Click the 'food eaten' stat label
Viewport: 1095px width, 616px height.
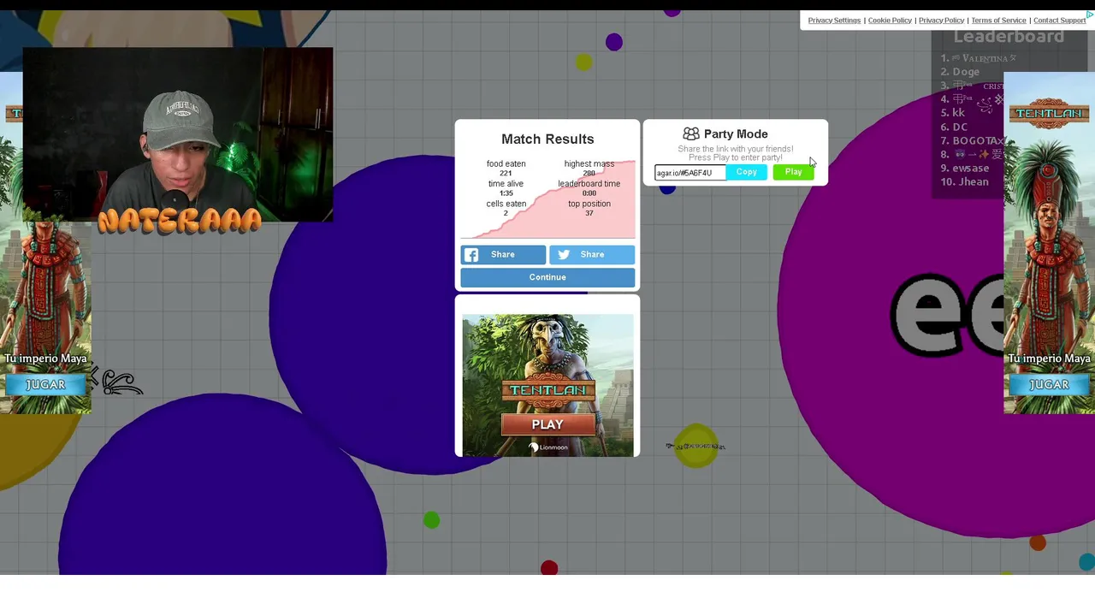tap(506, 163)
